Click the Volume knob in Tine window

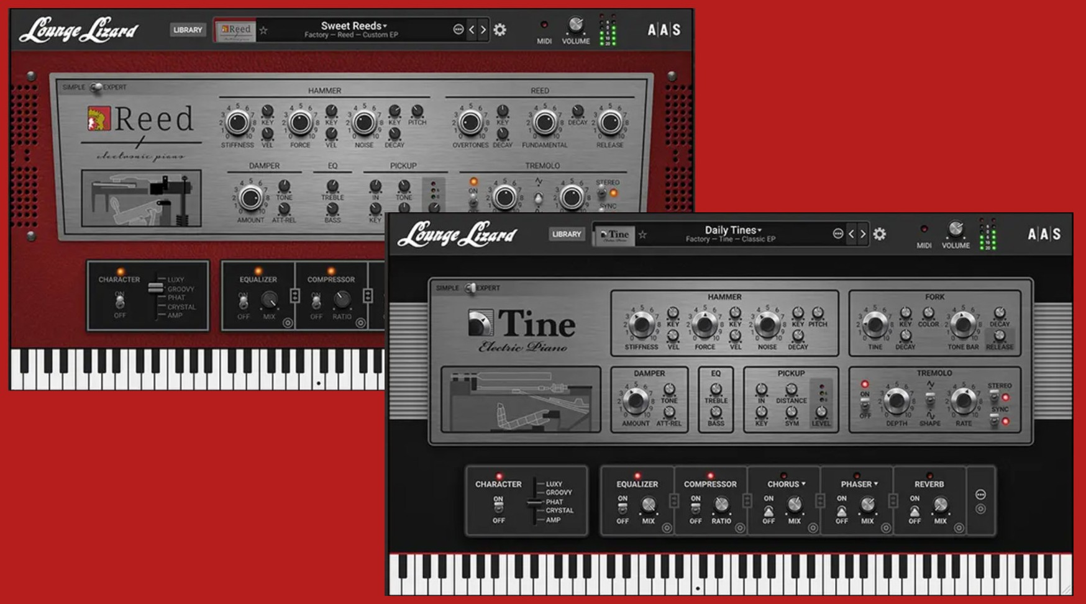956,229
